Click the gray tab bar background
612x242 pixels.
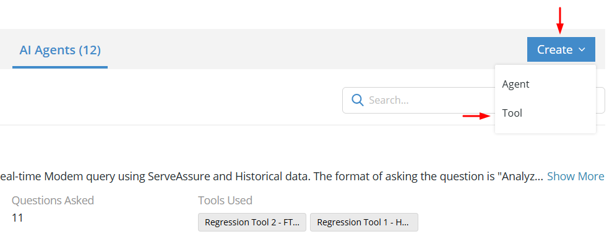point(312,49)
